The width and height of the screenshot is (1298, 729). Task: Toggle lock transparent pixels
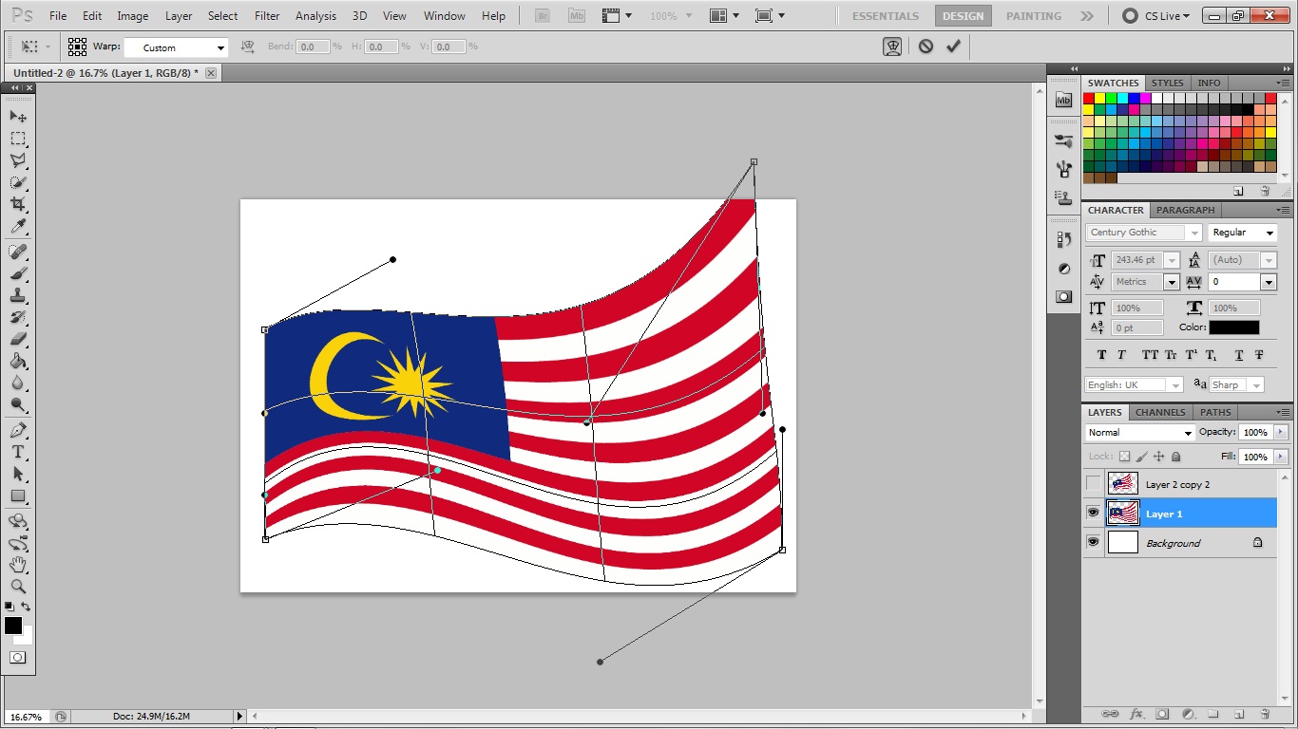point(1125,457)
